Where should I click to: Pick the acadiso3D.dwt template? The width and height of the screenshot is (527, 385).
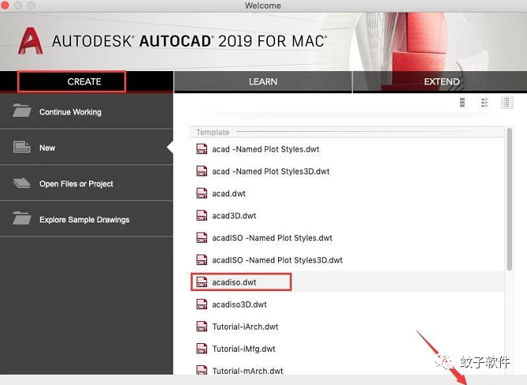tap(347, 305)
